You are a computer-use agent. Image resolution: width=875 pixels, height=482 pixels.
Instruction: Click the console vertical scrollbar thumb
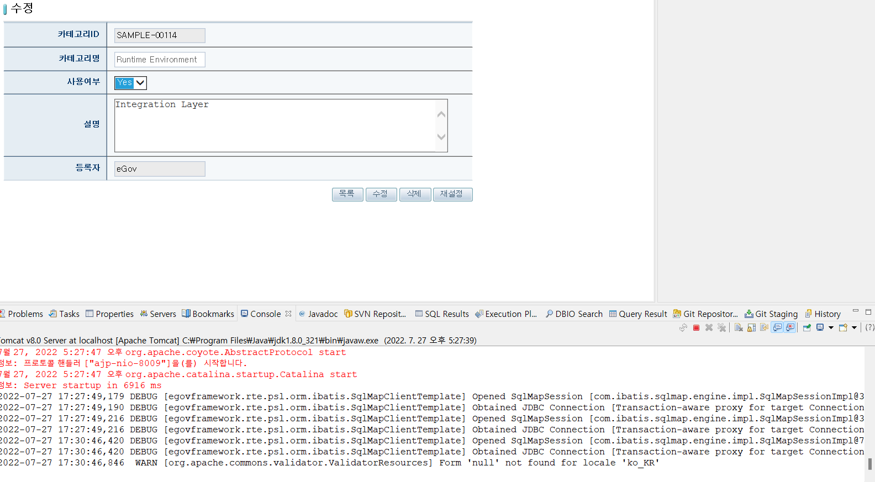click(x=870, y=464)
